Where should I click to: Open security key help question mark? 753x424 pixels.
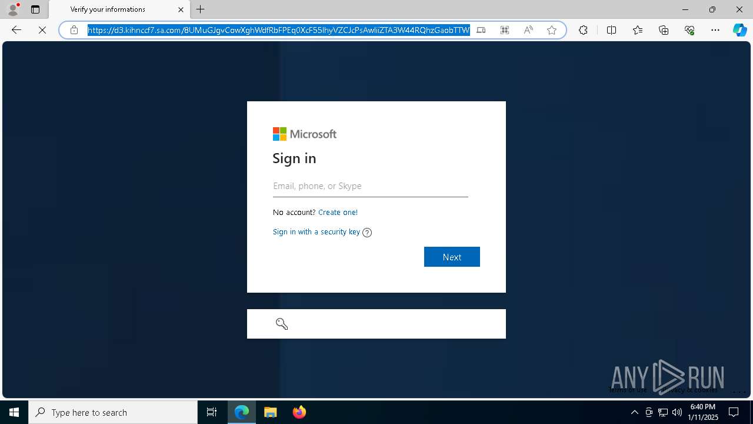[367, 233]
